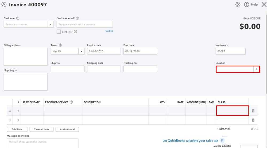Screen dimensions: 267x148
Task: Click the Select a customer field
Action: [x=26, y=24]
